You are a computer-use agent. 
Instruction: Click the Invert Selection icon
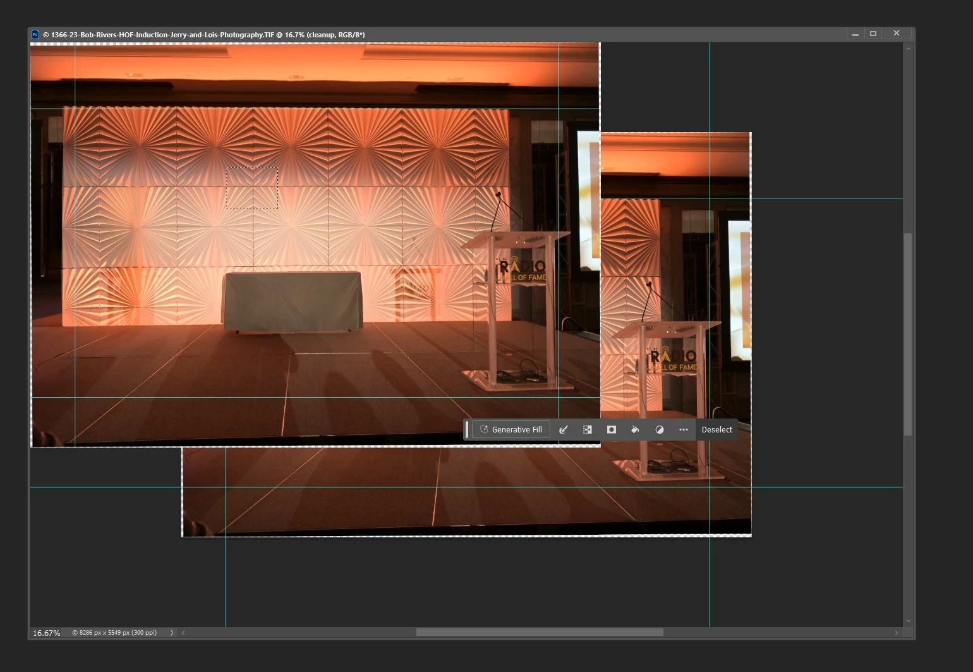[588, 429]
